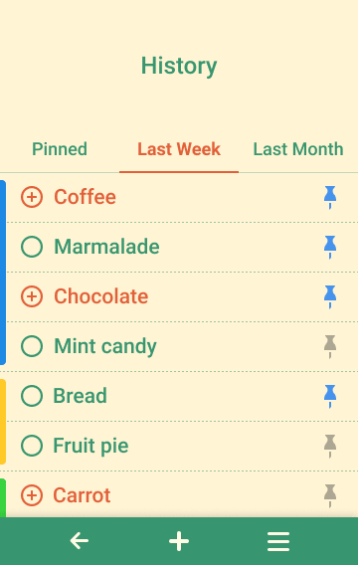The width and height of the screenshot is (358, 565).
Task: Go back with the left arrow icon
Action: (80, 541)
